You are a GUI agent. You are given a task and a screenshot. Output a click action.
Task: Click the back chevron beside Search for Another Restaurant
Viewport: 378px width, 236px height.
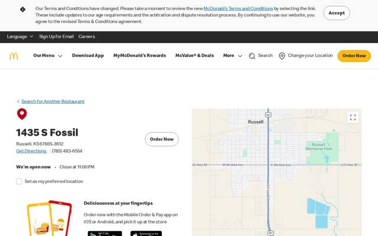pyautogui.click(x=18, y=101)
